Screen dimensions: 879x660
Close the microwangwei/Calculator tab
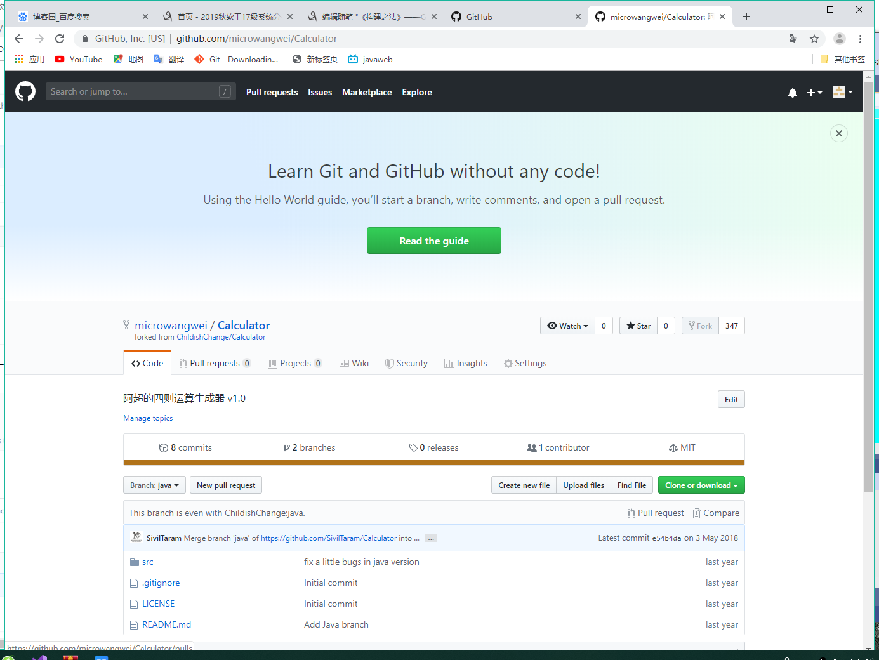tap(722, 16)
